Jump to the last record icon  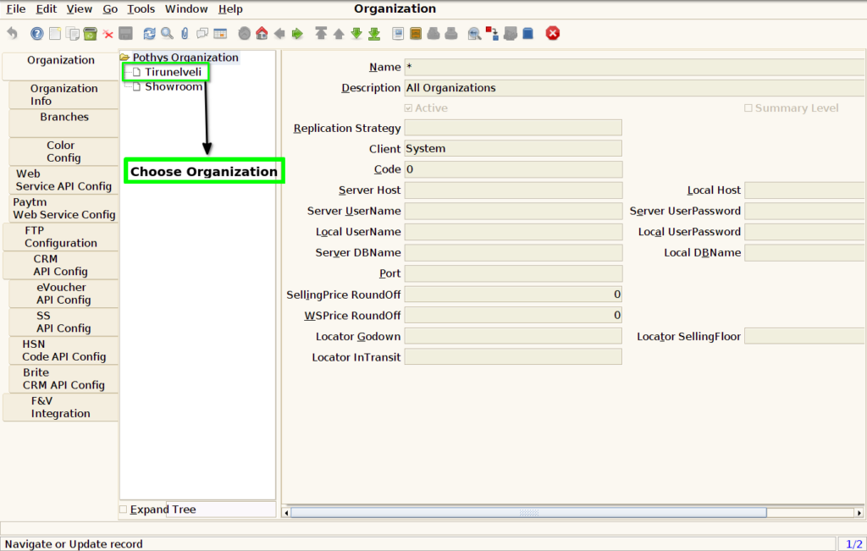[x=374, y=34]
